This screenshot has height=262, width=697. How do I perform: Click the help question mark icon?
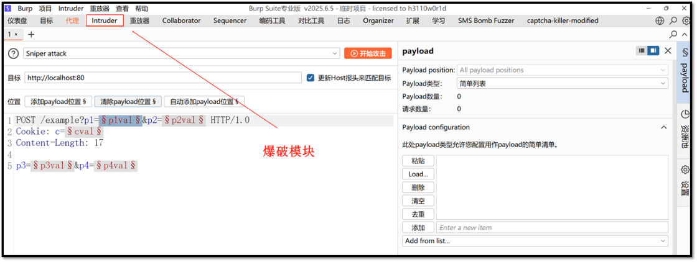point(14,53)
